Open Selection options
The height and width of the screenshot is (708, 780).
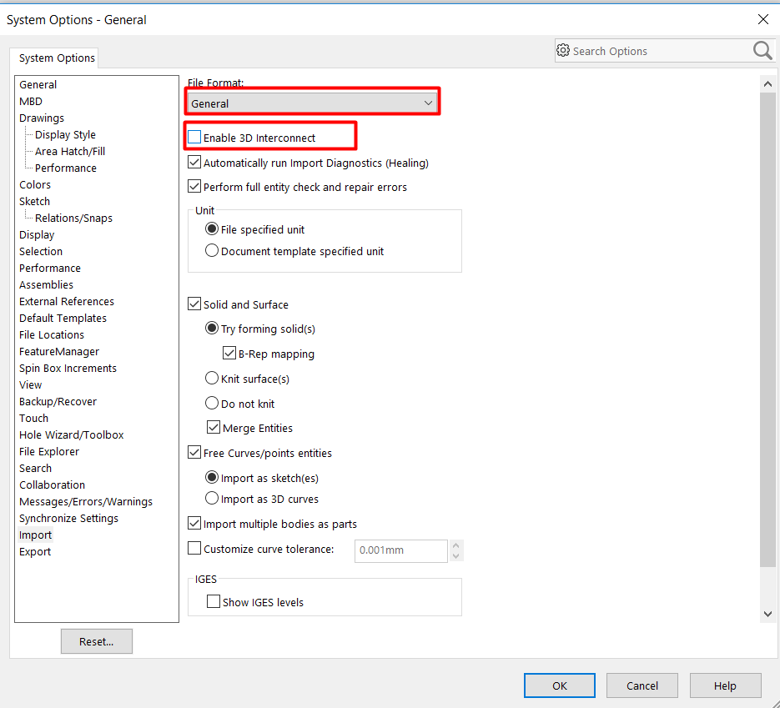click(41, 251)
